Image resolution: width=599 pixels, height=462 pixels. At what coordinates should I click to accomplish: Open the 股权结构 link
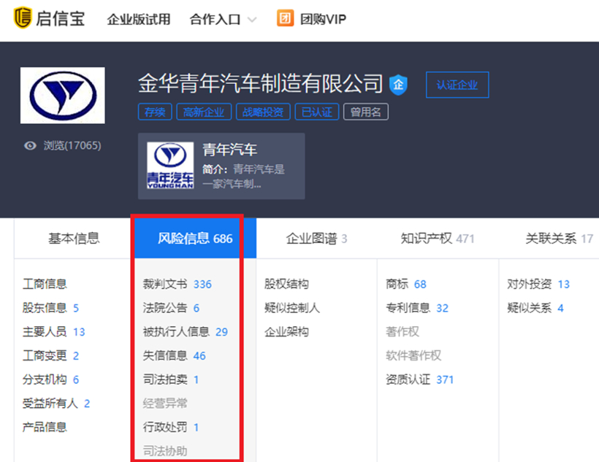click(x=286, y=284)
